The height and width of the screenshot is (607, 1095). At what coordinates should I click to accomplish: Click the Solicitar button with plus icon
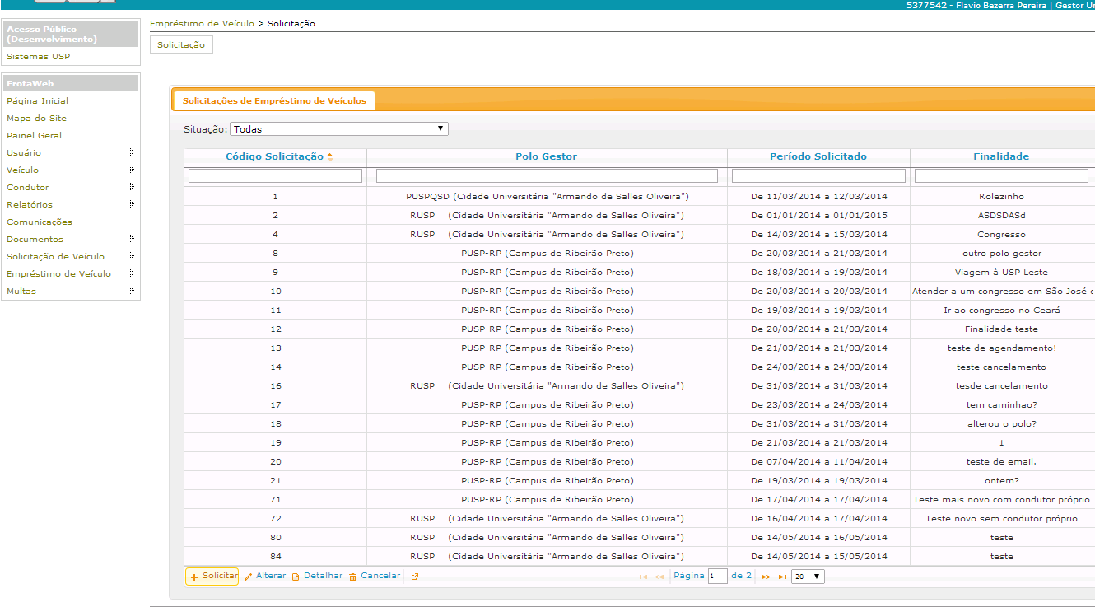(x=212, y=577)
